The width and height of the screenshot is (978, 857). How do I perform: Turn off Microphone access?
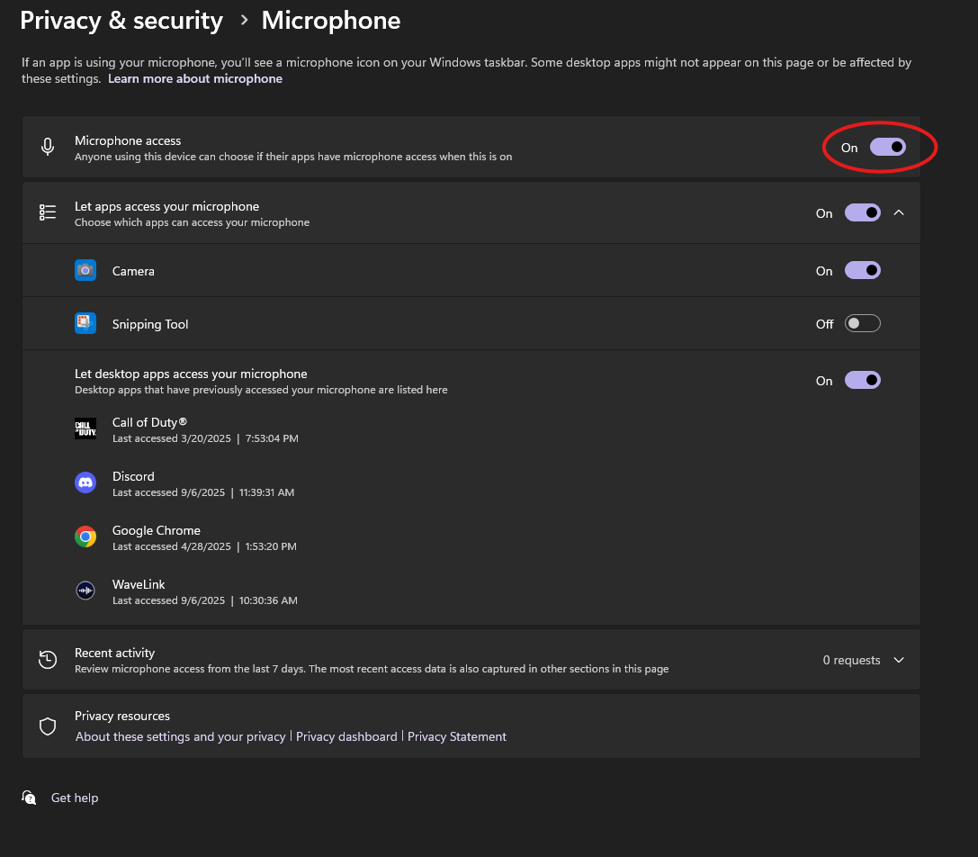[x=888, y=147]
